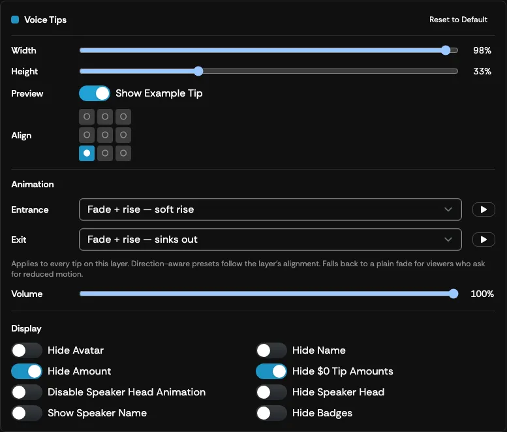
Task: Open the Entrance animation dropdown
Action: [x=270, y=209]
